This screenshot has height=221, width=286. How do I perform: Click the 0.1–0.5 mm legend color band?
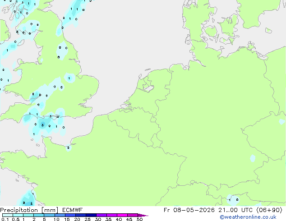(x=8, y=215)
